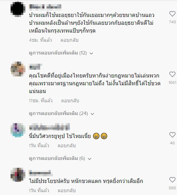Like the comment with 1661 likes
The width and height of the screenshot is (177, 195).
[x=172, y=74]
